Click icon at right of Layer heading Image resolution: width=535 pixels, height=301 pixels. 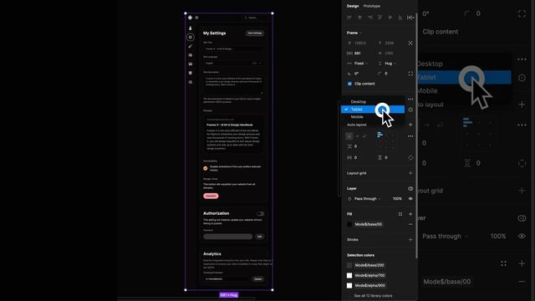(x=410, y=188)
